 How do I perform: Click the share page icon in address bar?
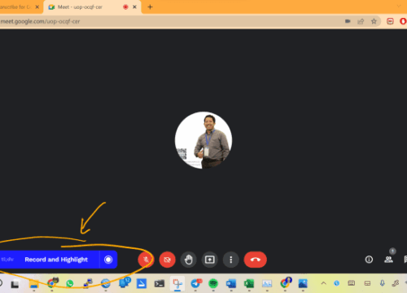[x=361, y=21]
